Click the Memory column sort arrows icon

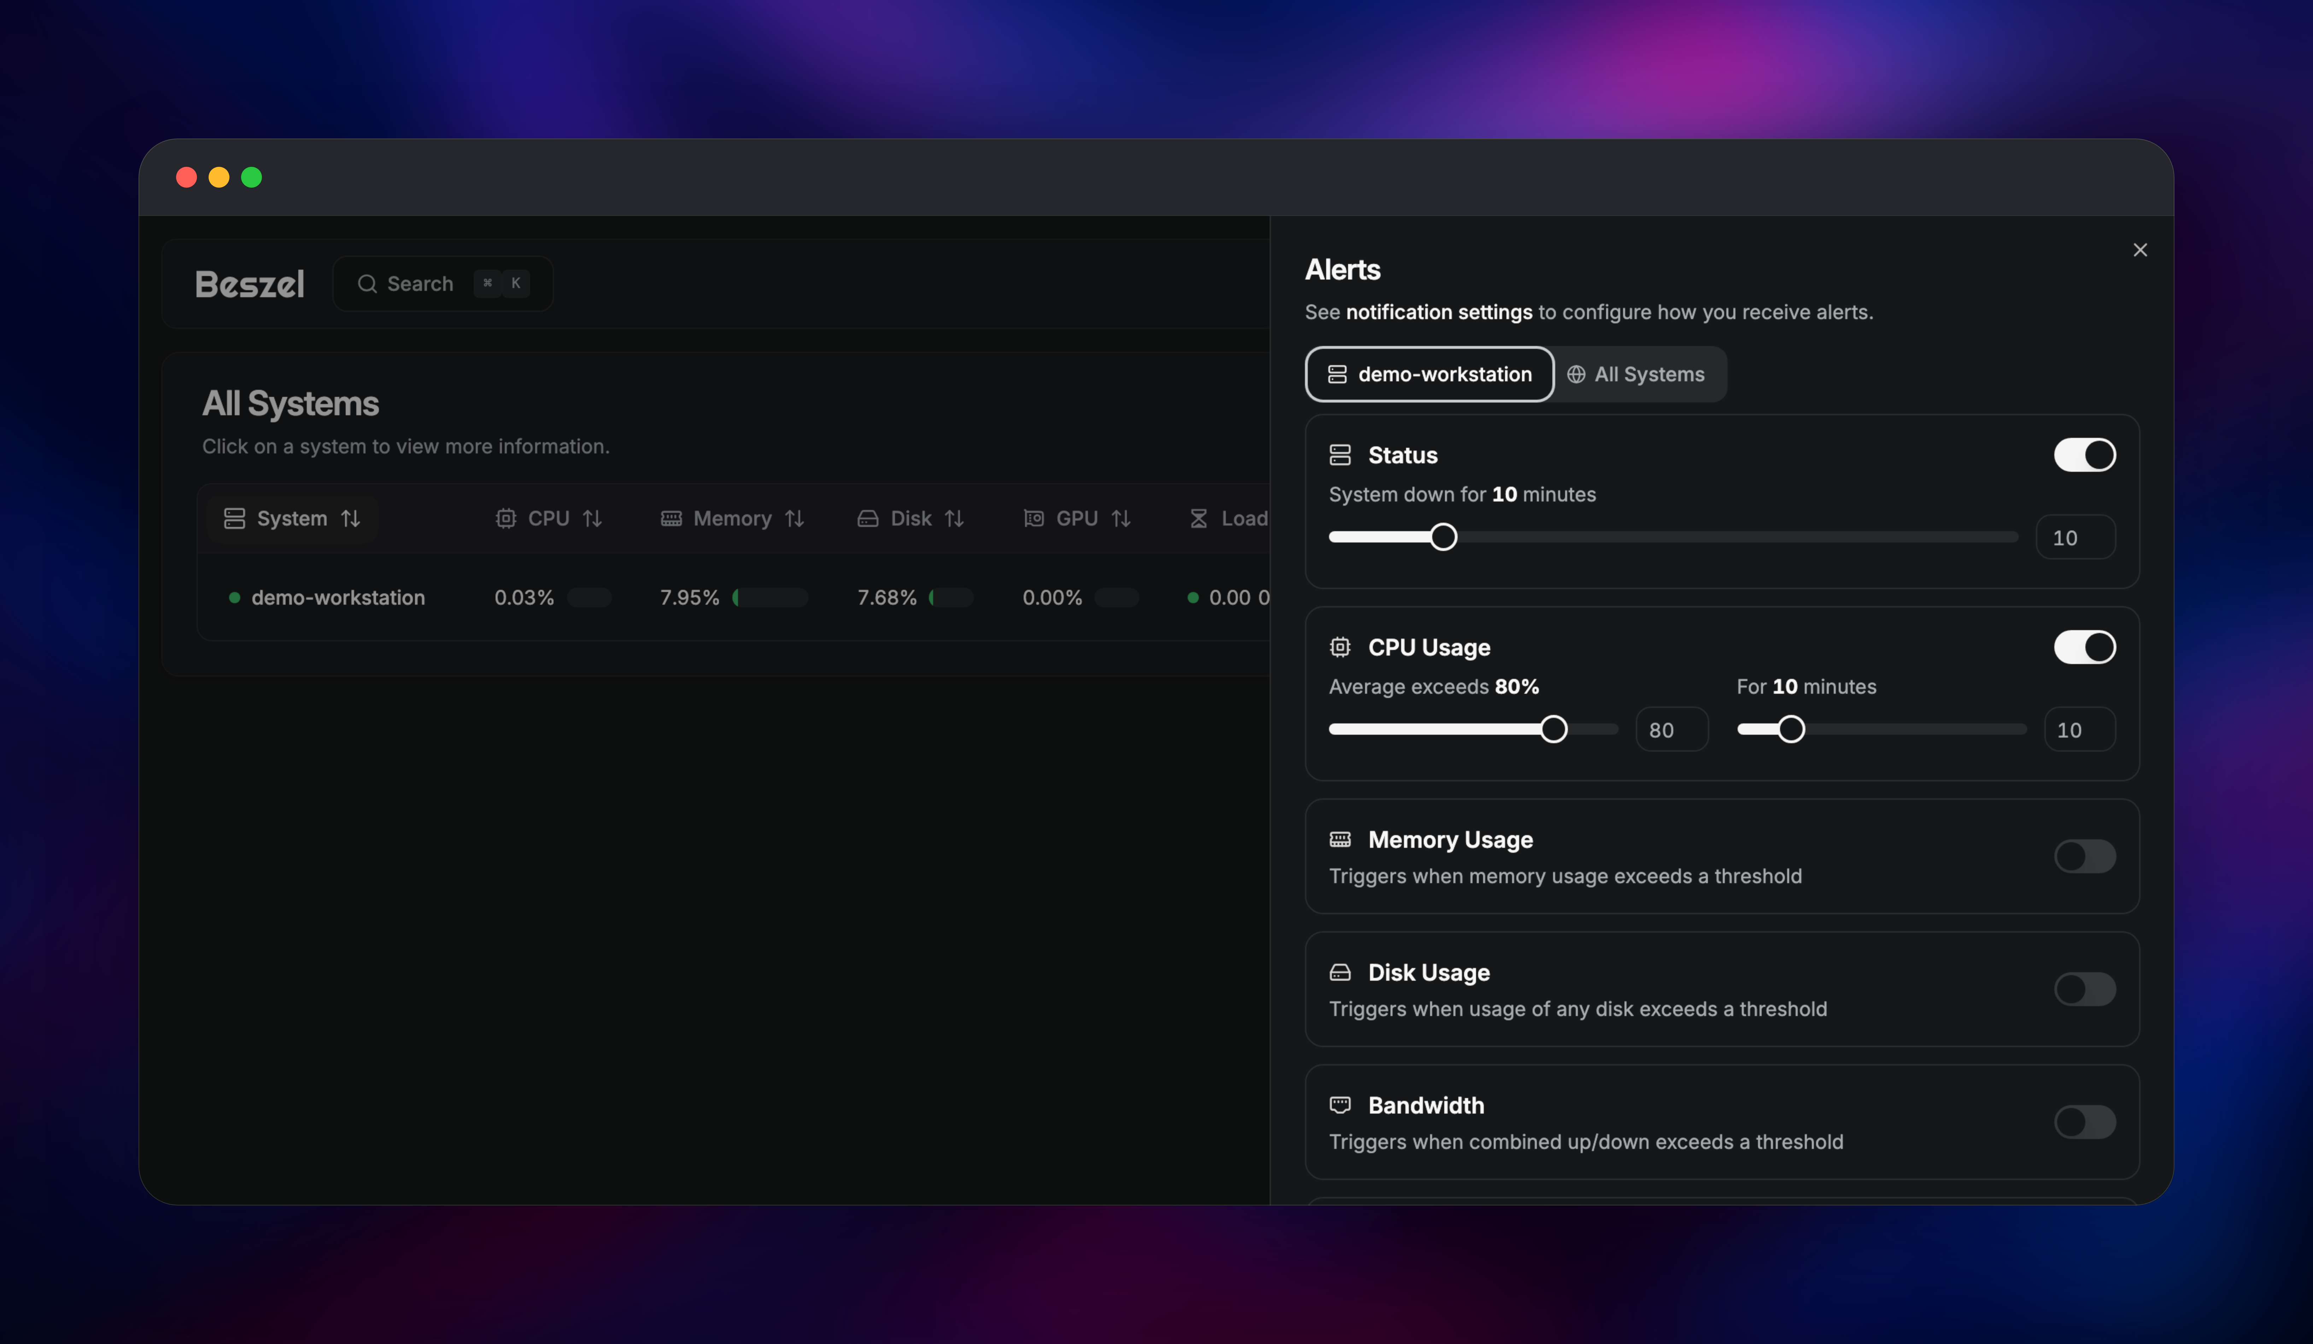pyautogui.click(x=795, y=519)
